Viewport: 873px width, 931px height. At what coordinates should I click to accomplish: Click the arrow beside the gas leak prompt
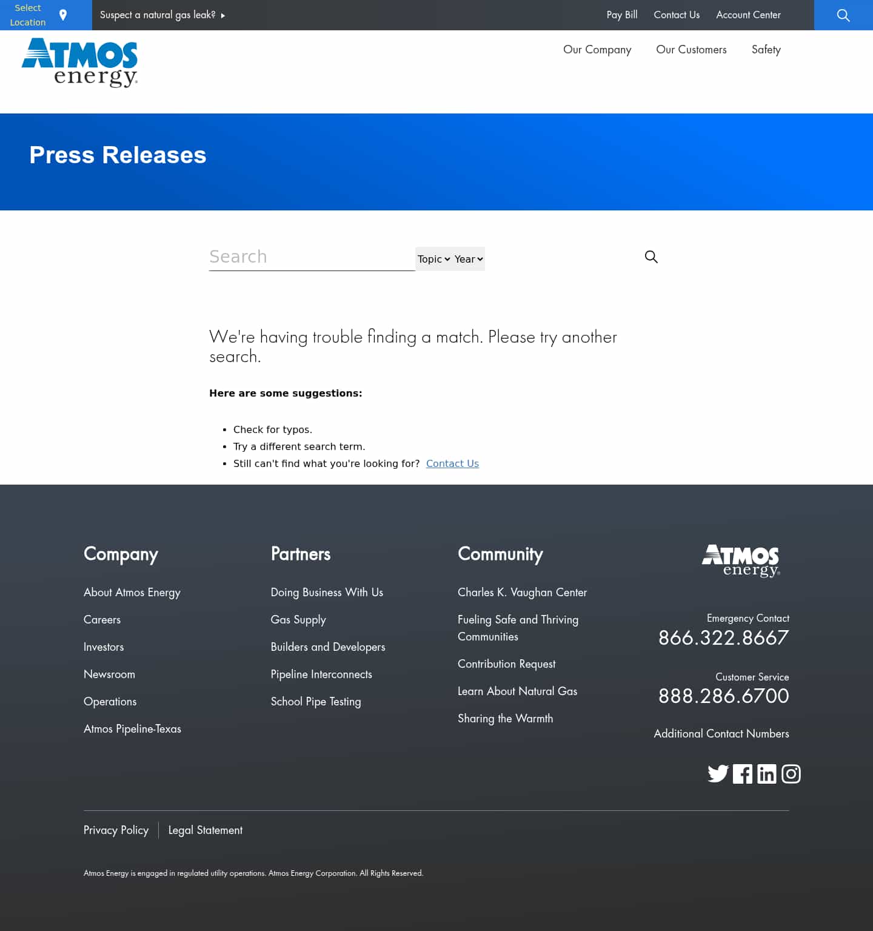223,16
